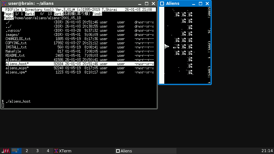Open the start menu icon in taskbar
Image resolution: width=274 pixels, height=154 pixels.
[5, 151]
